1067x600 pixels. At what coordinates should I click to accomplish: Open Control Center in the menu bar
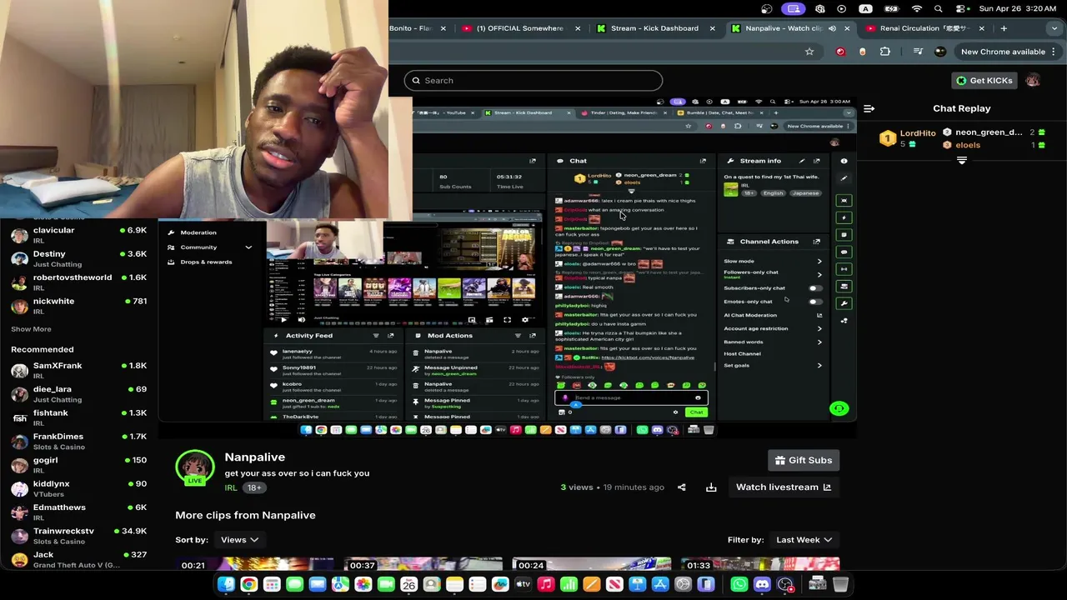[960, 8]
